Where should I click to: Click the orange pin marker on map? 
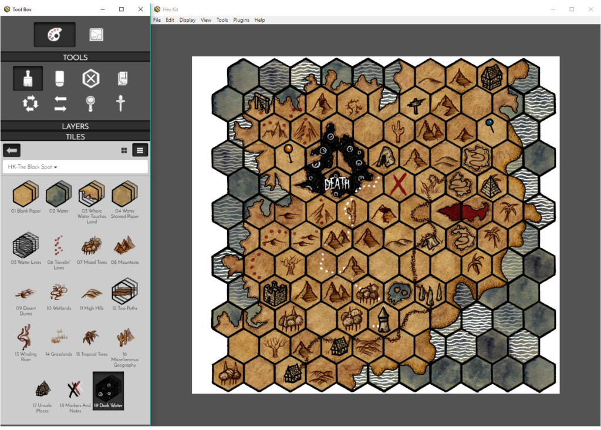(289, 152)
